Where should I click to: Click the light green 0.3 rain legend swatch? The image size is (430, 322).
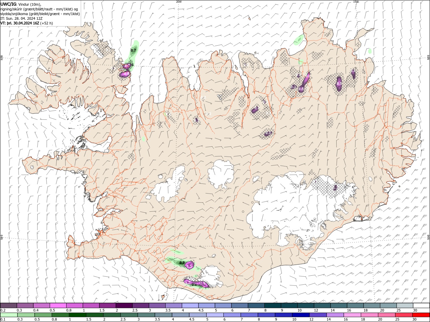[x=26, y=315]
